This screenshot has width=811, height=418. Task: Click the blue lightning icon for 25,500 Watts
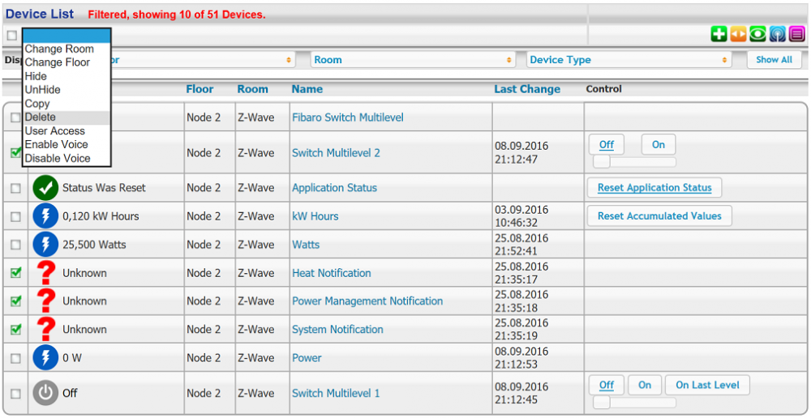[x=45, y=245]
